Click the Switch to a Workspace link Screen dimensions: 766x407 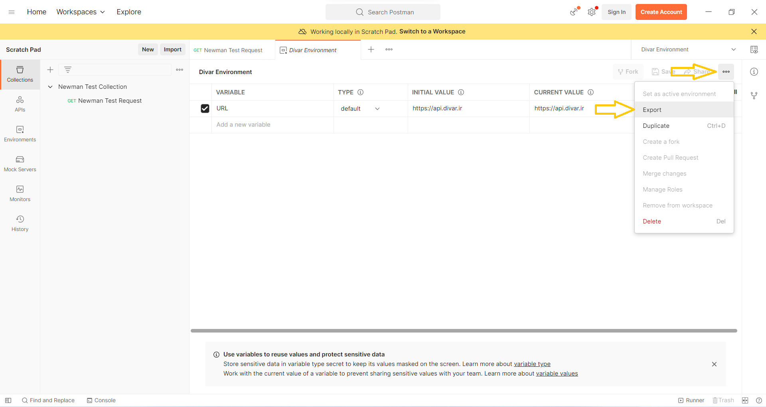point(432,31)
